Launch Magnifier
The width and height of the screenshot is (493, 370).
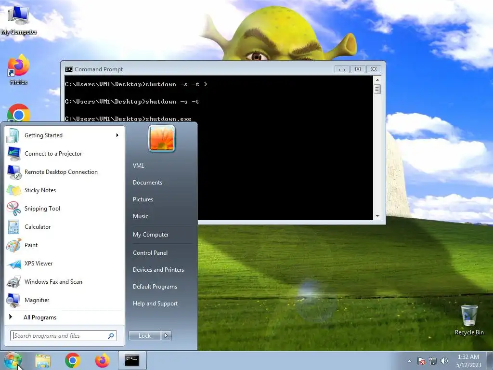65,300
